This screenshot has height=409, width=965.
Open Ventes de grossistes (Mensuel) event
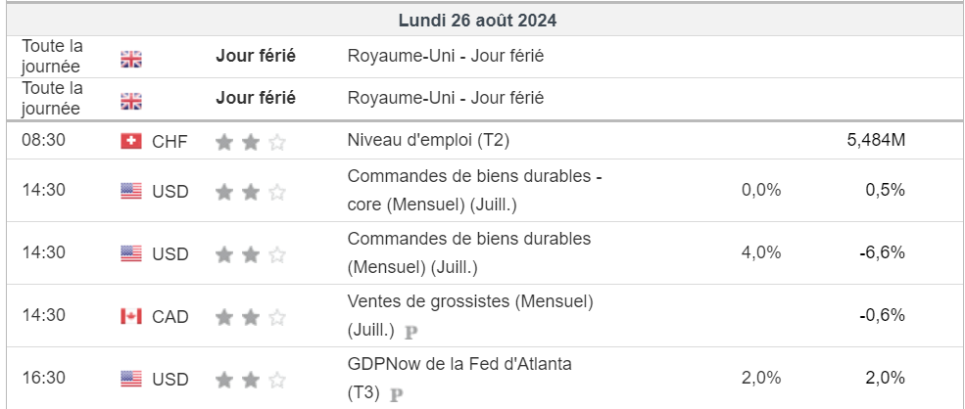point(470,316)
